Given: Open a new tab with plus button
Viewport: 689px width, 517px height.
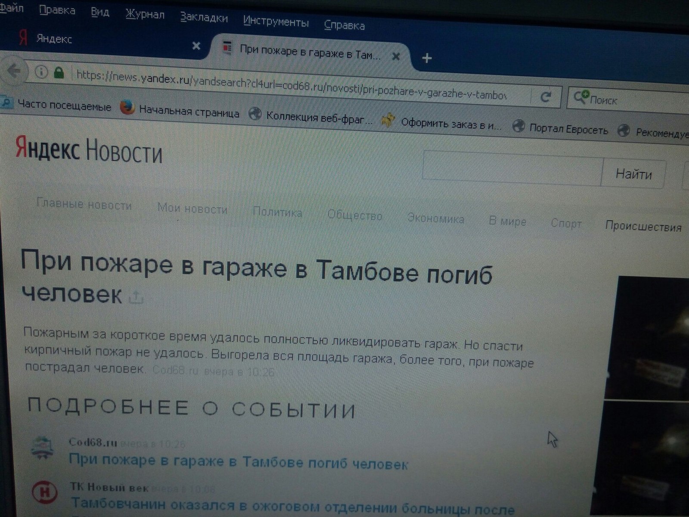Looking at the screenshot, I should [x=427, y=58].
